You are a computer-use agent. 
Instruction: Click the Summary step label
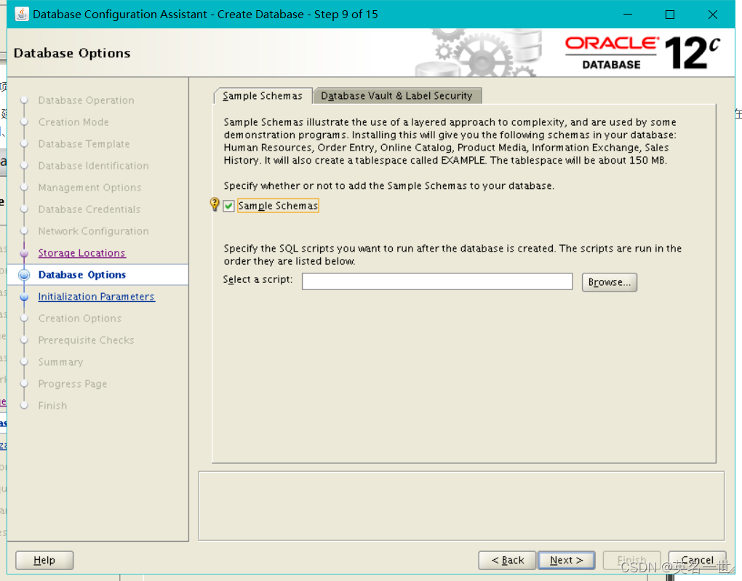pos(60,362)
